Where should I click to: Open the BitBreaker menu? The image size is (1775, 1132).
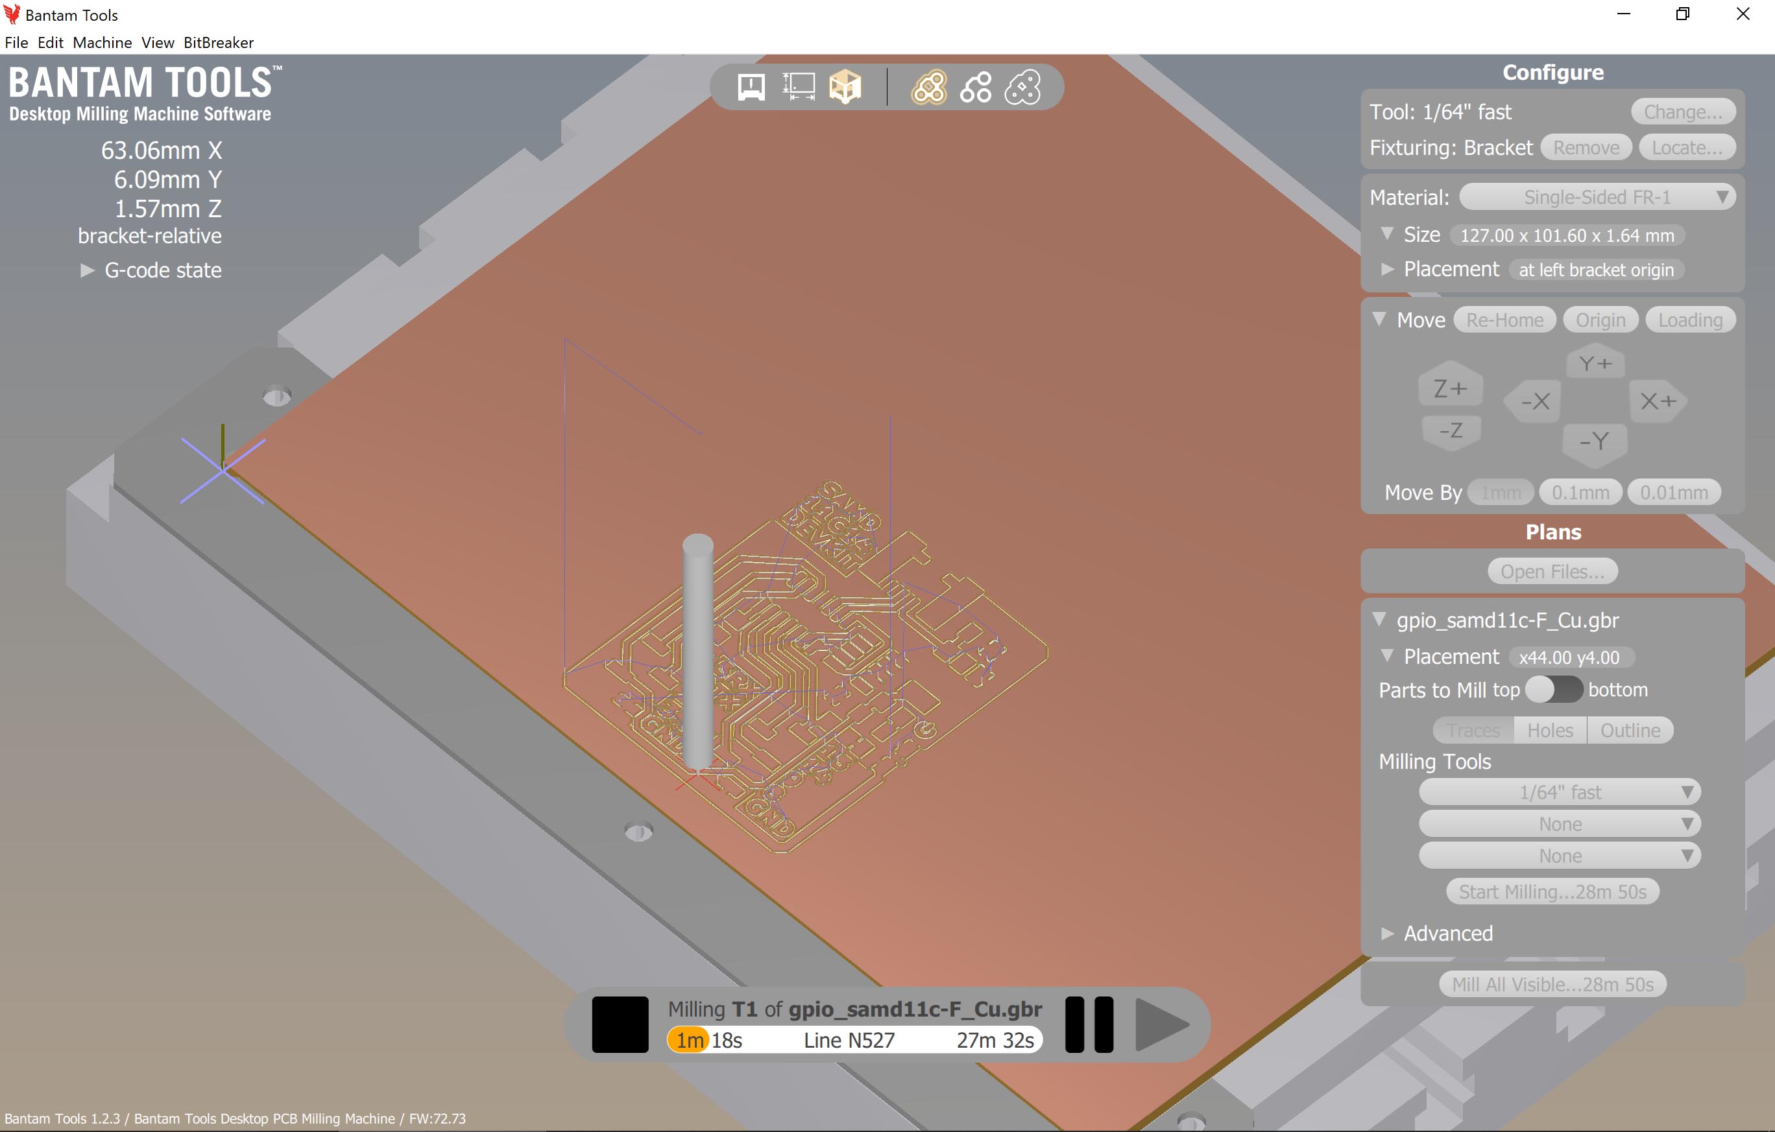[x=218, y=42]
